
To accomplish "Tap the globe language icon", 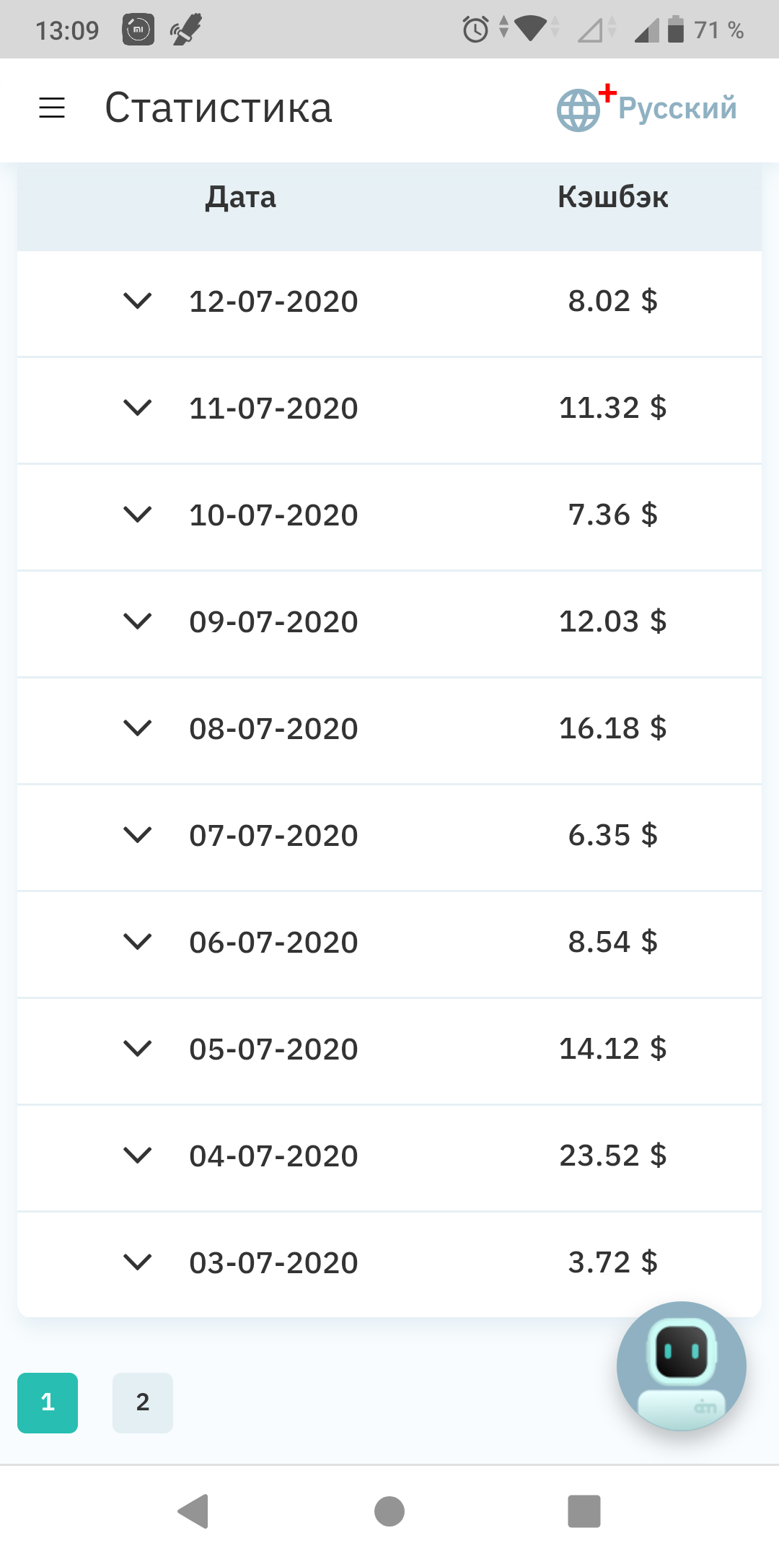I will click(x=578, y=110).
